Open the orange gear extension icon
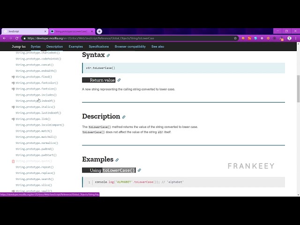The width and height of the screenshot is (300, 225). tap(268, 38)
